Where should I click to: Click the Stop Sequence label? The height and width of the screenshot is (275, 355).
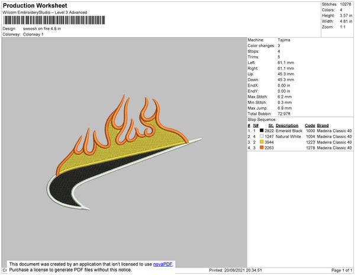262,120
